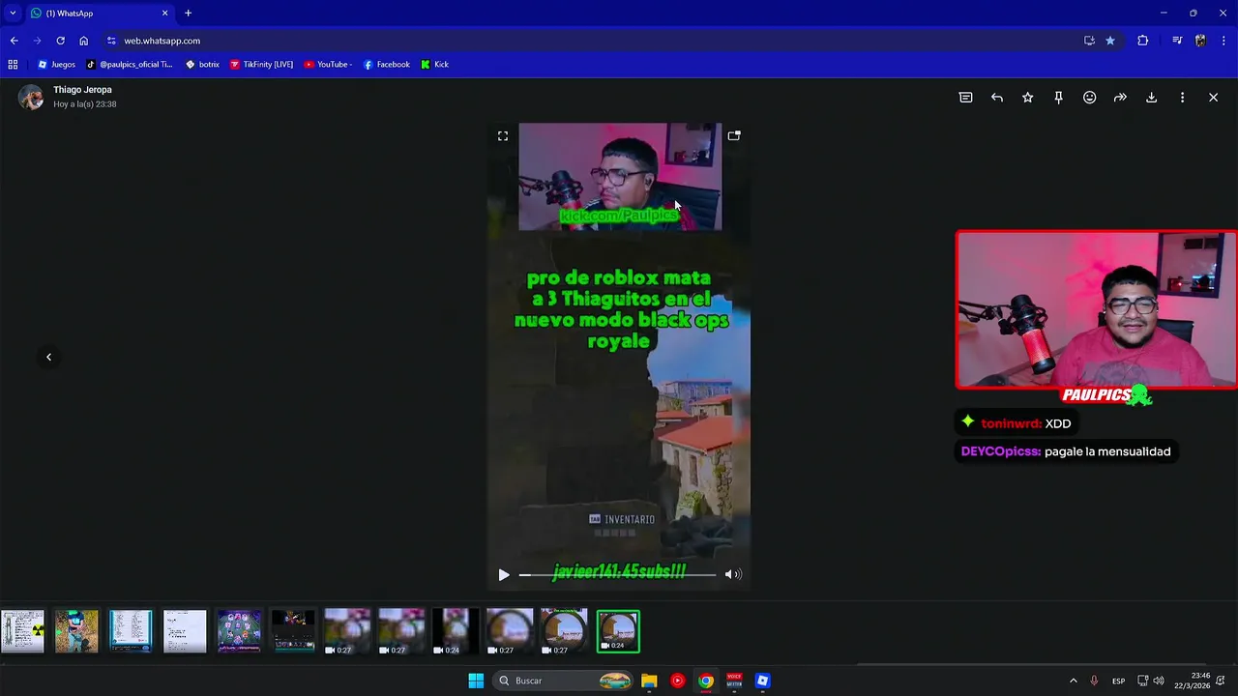Open Google Chrome from the taskbar
The width and height of the screenshot is (1238, 696).
coord(706,681)
